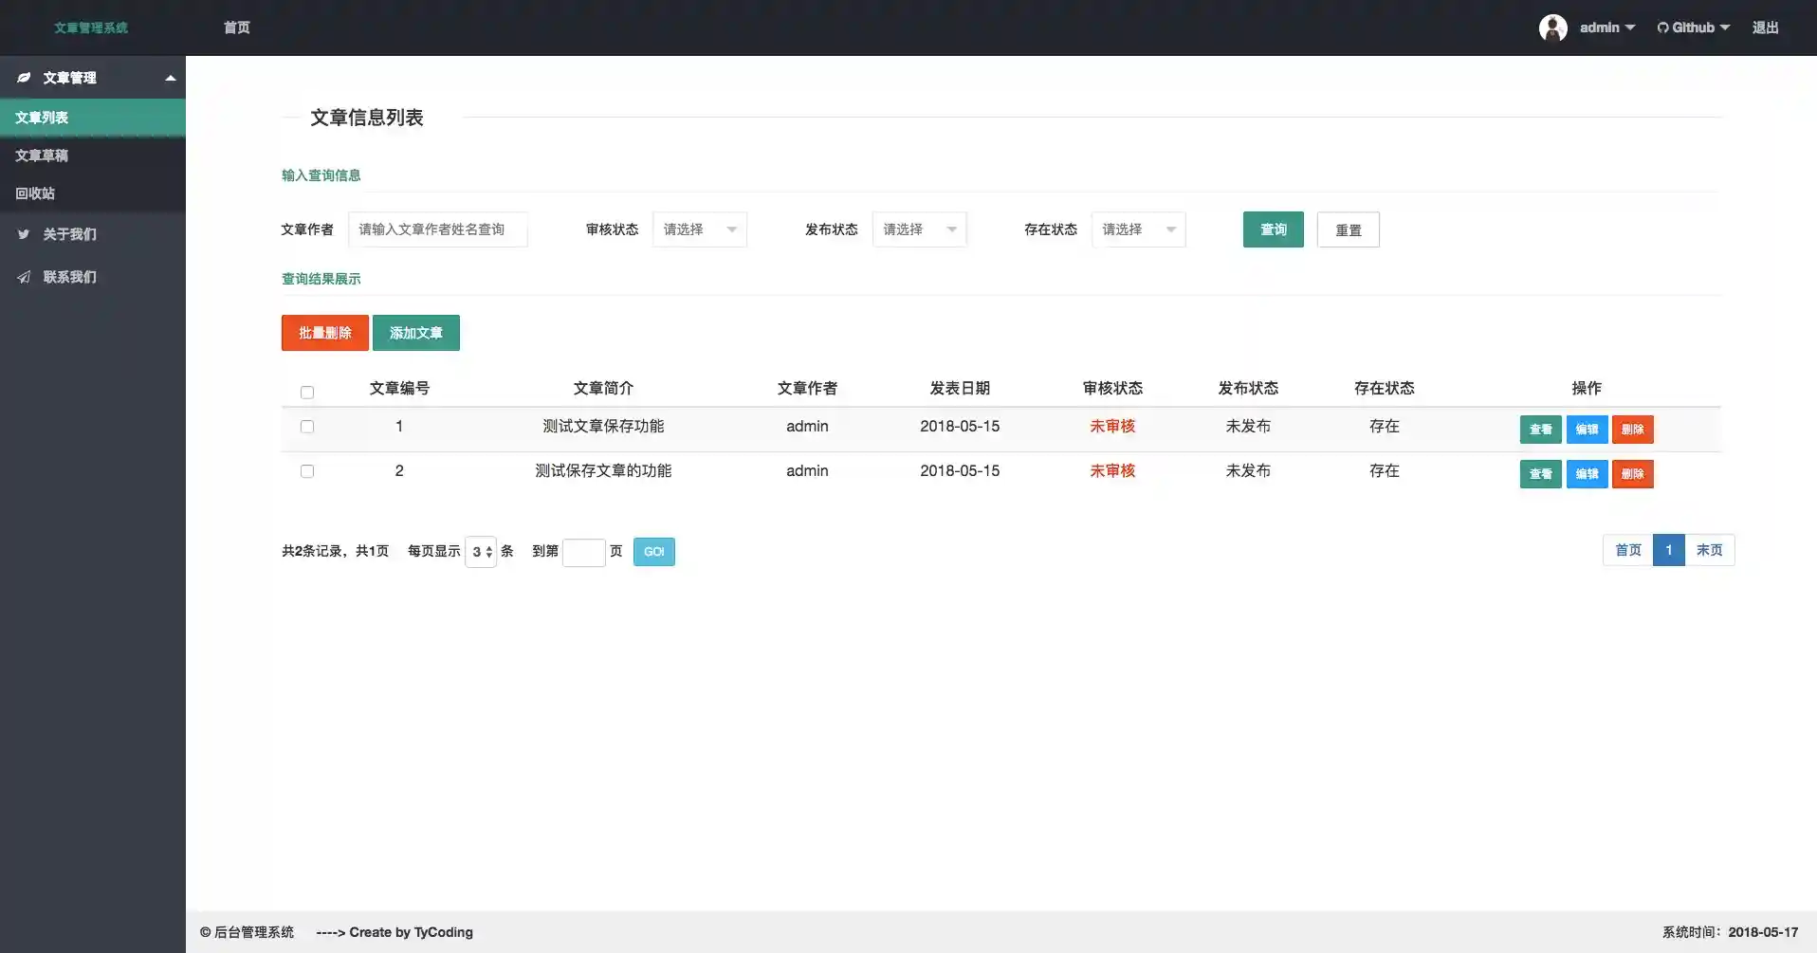The width and height of the screenshot is (1817, 953).
Task: Check the checkbox for article 2 row
Action: point(307,471)
